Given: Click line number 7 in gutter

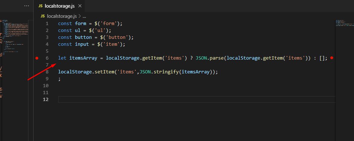Looking at the screenshot, I should tap(47, 65).
